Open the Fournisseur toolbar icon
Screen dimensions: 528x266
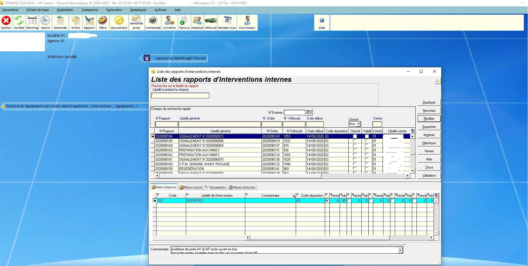[247, 23]
